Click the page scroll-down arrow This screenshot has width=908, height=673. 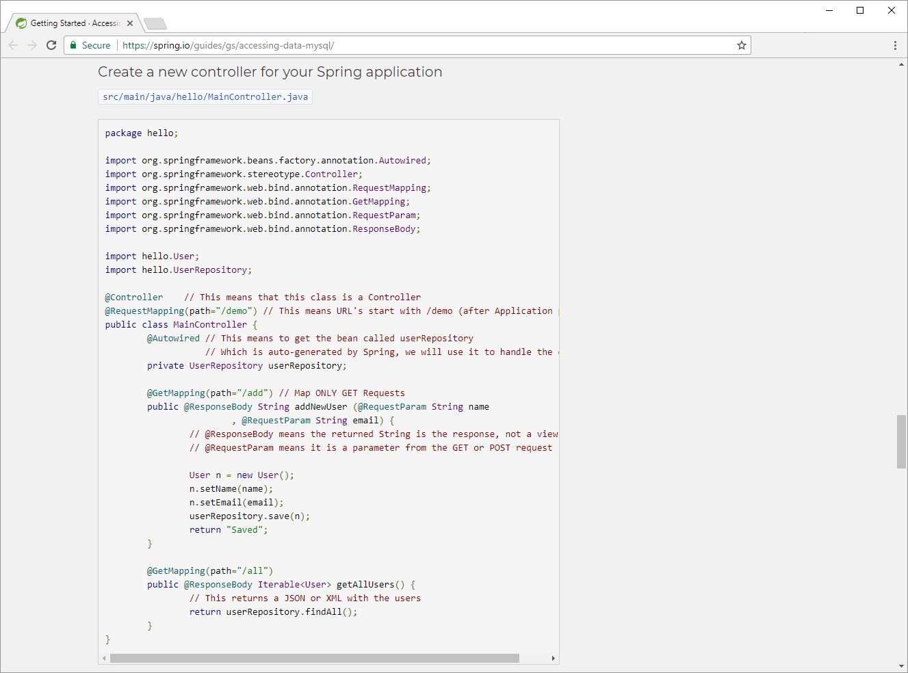tap(901, 666)
